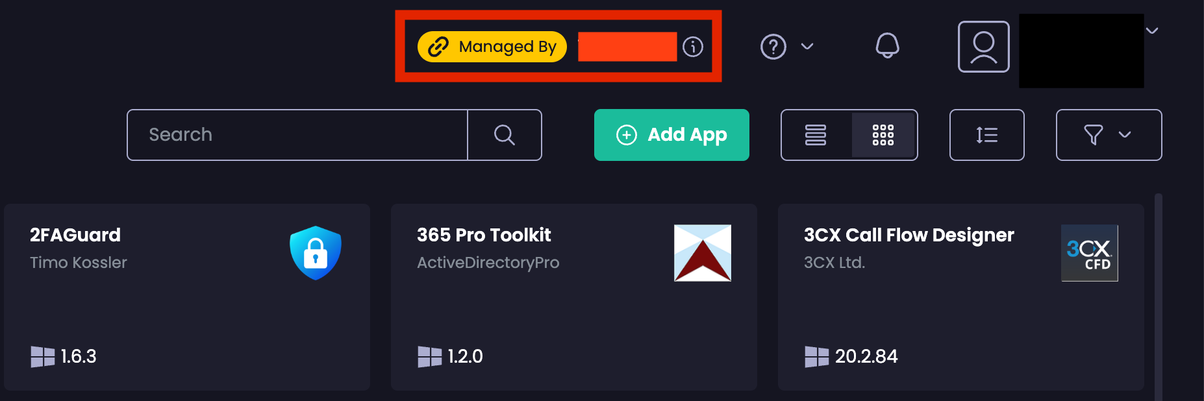Viewport: 1204px width, 401px height.
Task: Open the filter funnel dropdown
Action: (1109, 135)
